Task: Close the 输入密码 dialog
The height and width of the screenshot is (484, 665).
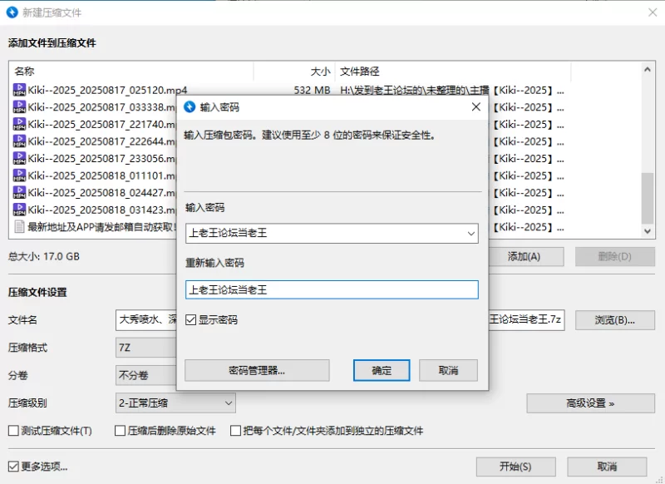Action: pyautogui.click(x=475, y=107)
